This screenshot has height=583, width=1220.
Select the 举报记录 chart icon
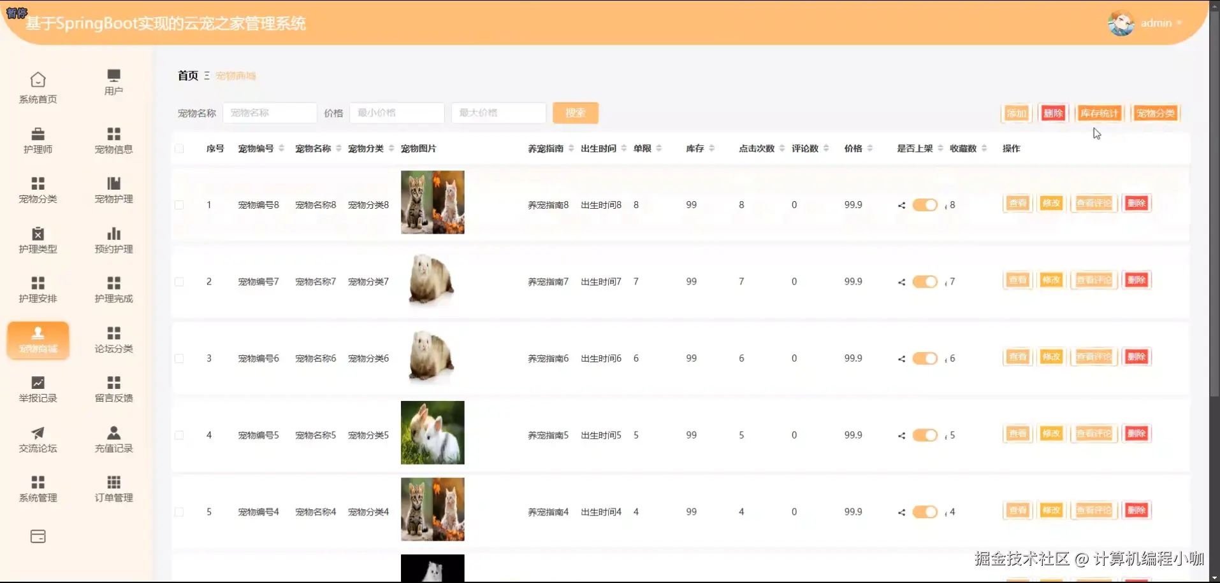[x=38, y=388]
